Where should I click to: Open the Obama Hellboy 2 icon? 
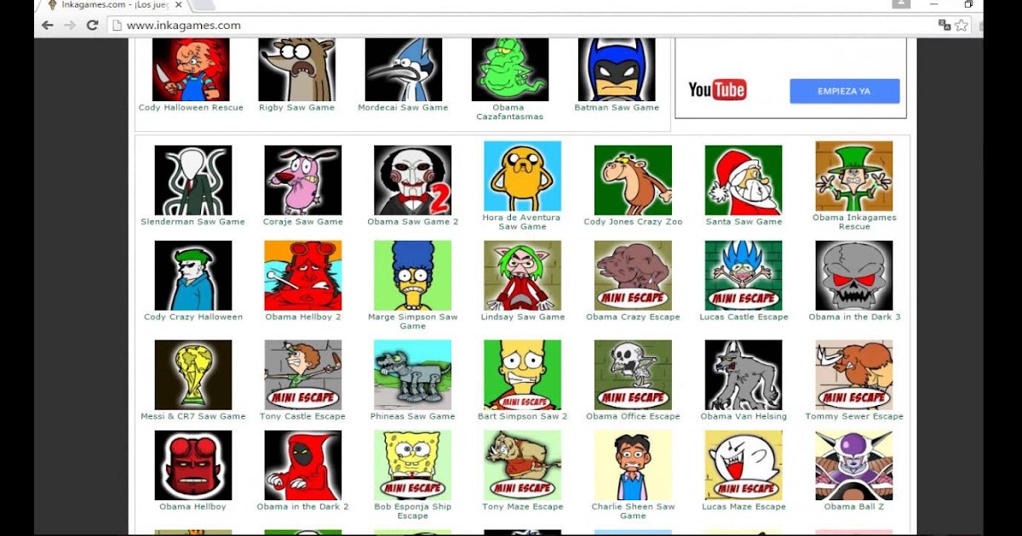302,275
